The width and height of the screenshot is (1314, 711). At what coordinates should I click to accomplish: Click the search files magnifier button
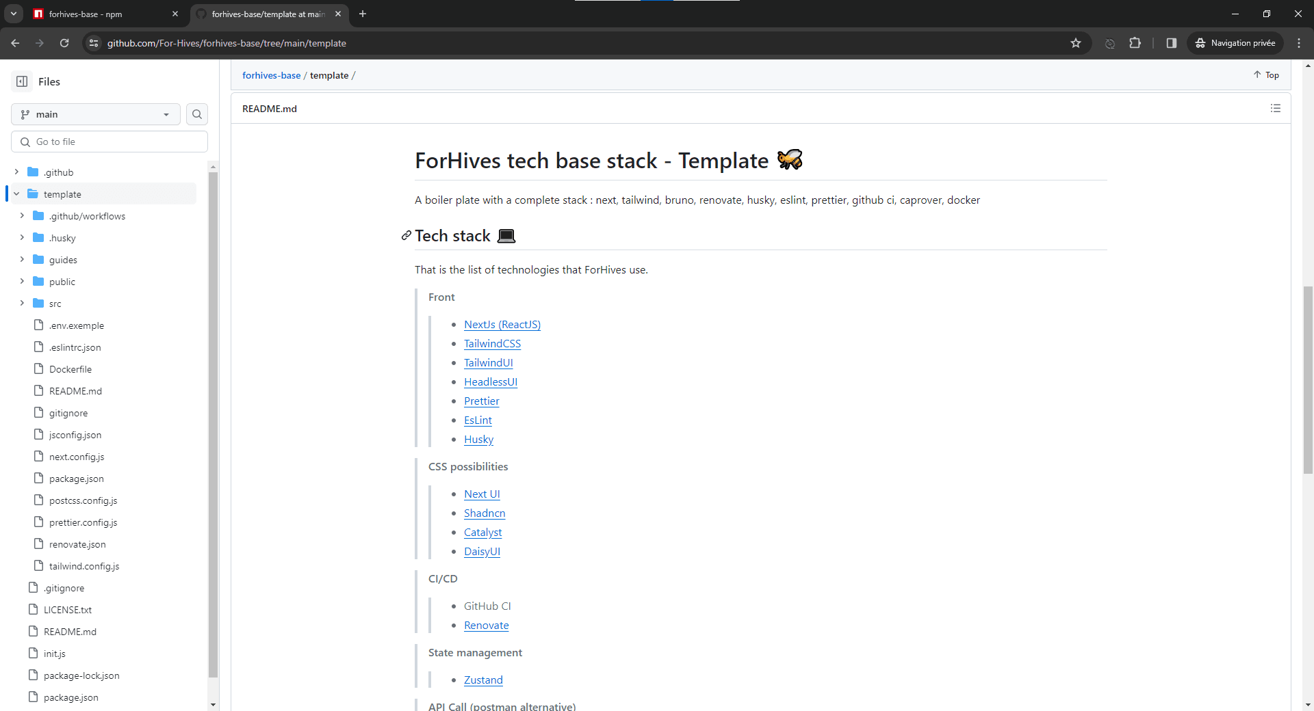197,114
